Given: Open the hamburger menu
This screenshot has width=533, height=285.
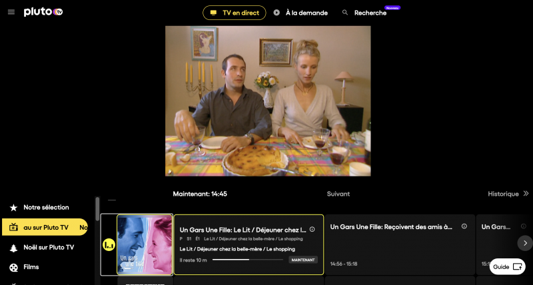Looking at the screenshot, I should click(x=11, y=12).
